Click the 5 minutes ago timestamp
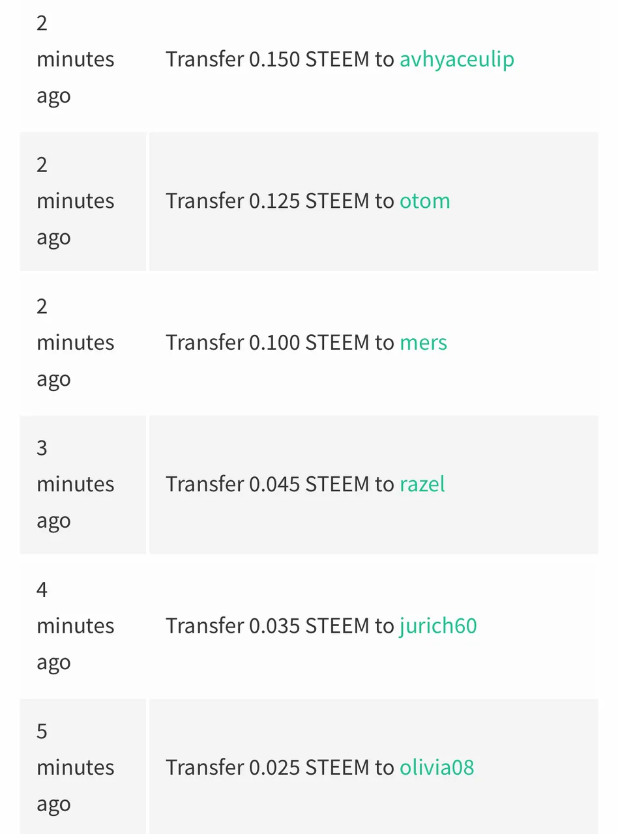Viewport: 618px width, 834px height. [75, 768]
